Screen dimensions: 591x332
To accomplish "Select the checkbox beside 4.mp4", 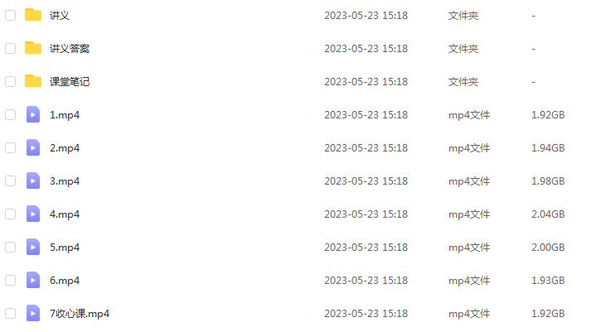I will [11, 214].
